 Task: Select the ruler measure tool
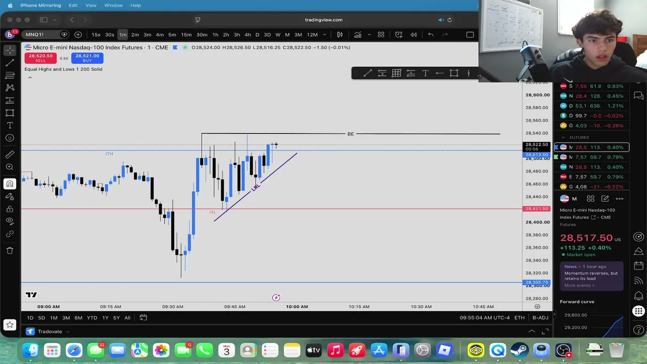tap(10, 155)
